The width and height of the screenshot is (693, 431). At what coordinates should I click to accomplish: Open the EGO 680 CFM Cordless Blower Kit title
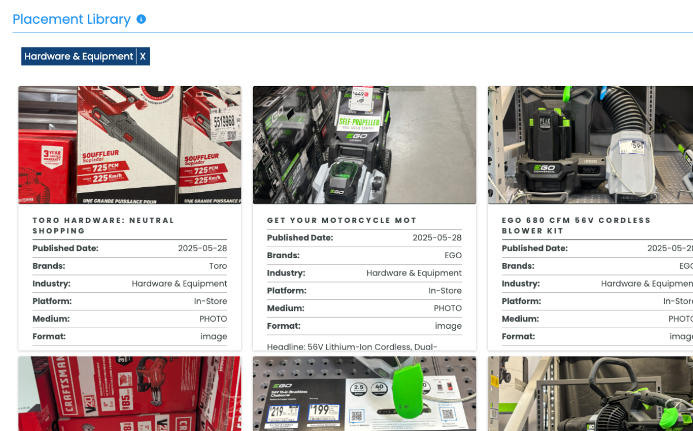click(576, 225)
